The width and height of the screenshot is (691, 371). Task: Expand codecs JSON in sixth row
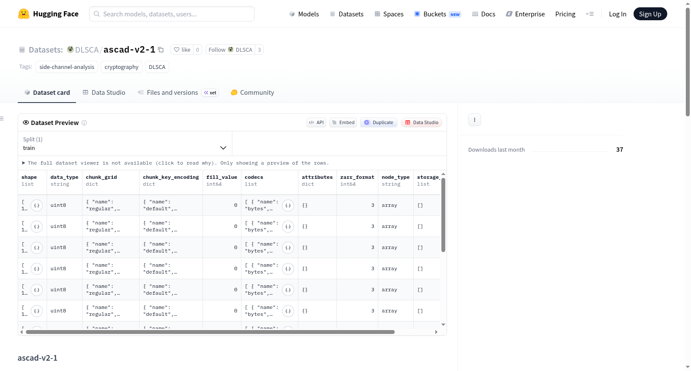point(288,311)
